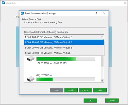Click the drive icon for (C:) NTFS Boot

click(31, 79)
